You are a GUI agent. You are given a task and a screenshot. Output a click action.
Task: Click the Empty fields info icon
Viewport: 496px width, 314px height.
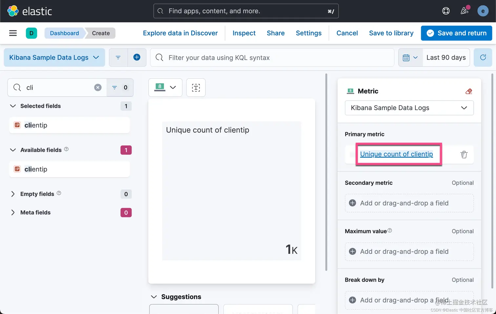click(59, 193)
